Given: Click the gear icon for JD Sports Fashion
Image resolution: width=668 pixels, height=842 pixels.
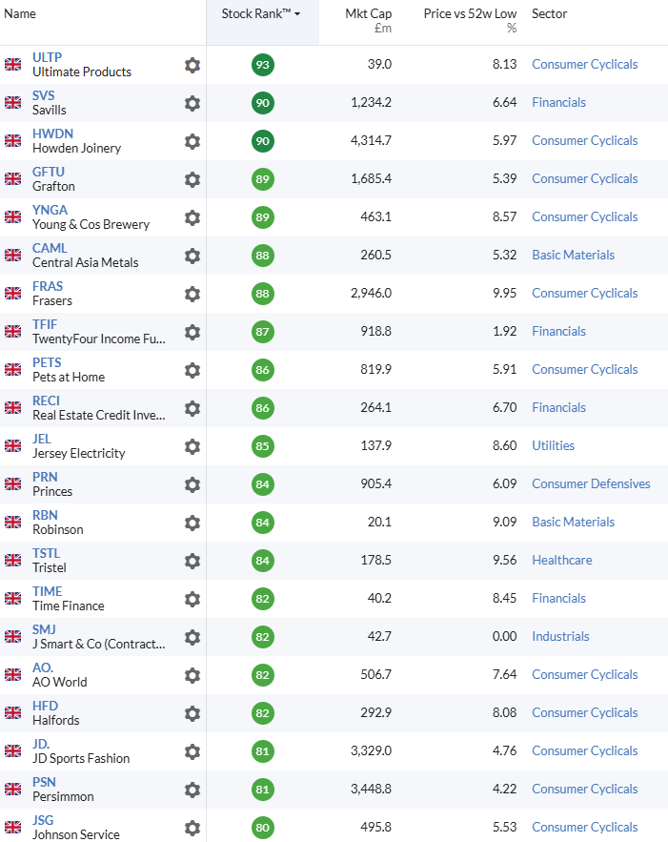Looking at the screenshot, I should pos(192,751).
